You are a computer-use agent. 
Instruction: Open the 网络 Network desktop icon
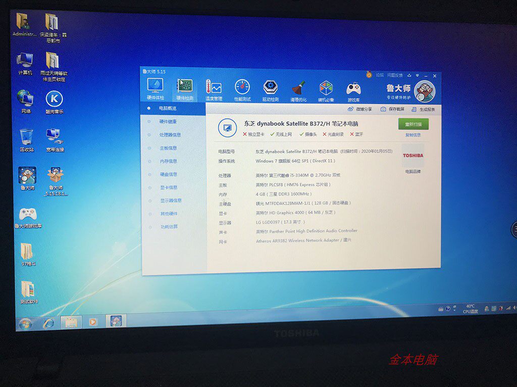[x=26, y=102]
